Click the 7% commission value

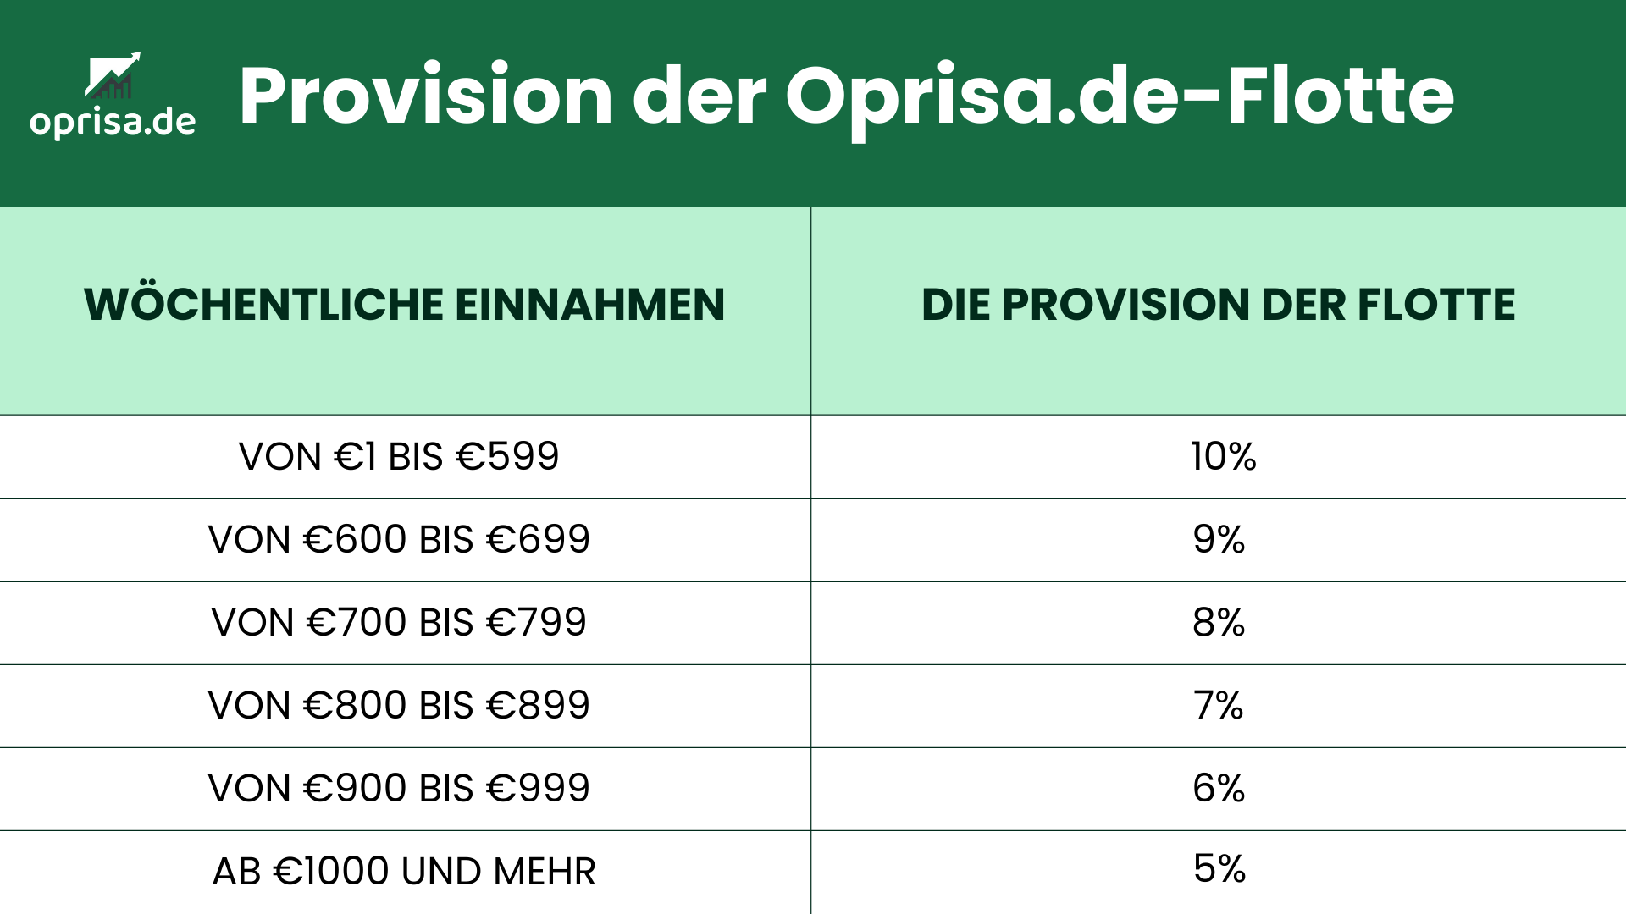[1219, 706]
